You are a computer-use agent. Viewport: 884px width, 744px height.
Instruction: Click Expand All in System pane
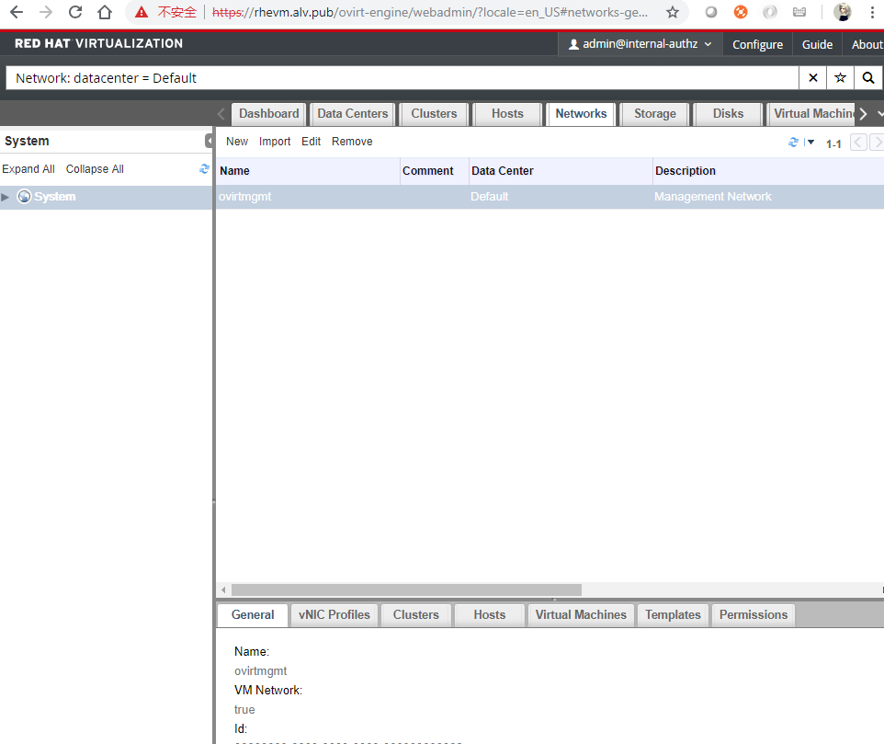pyautogui.click(x=28, y=168)
